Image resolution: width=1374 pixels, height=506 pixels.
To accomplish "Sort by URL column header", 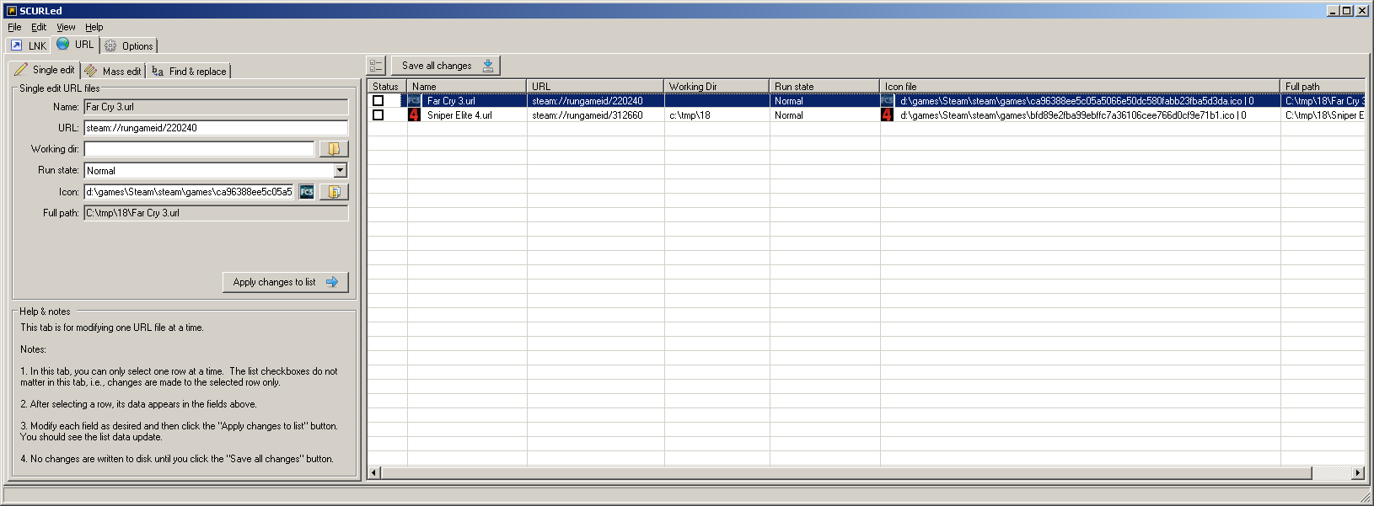I will tap(595, 86).
